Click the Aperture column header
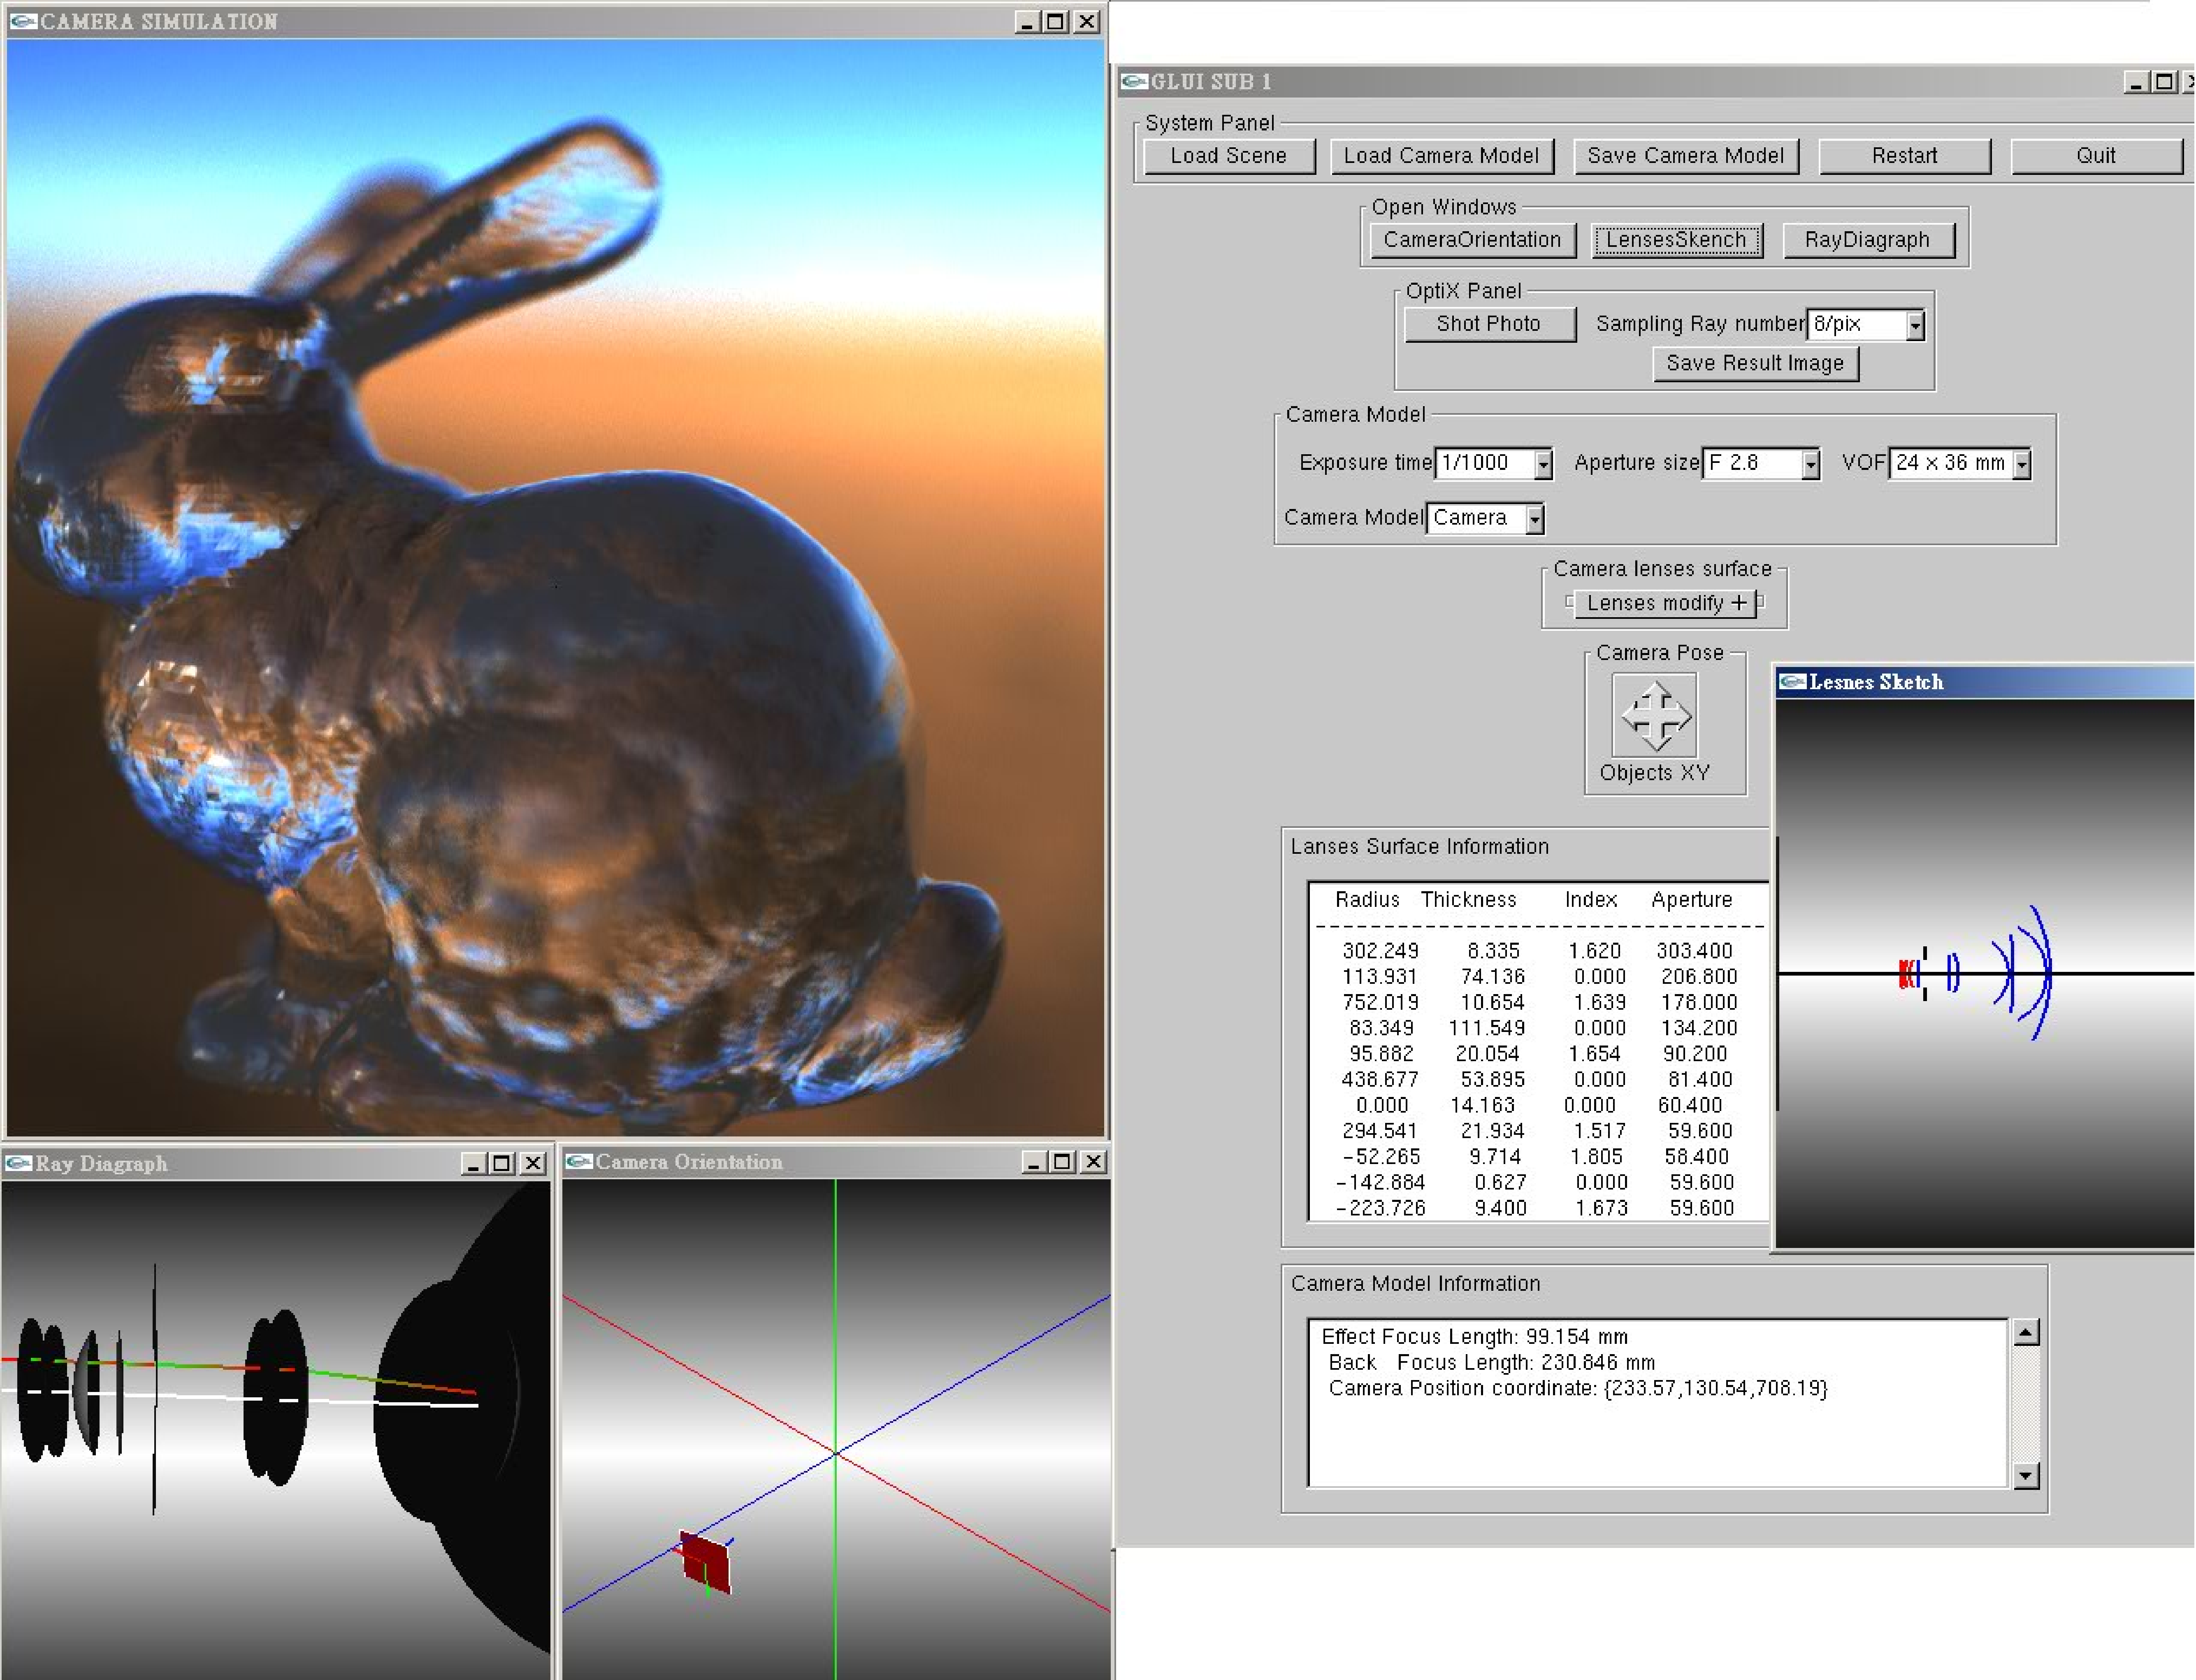 coord(1691,900)
